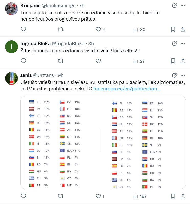Repost Janis's tweet
This screenshot has height=205, width=190.
(61, 196)
